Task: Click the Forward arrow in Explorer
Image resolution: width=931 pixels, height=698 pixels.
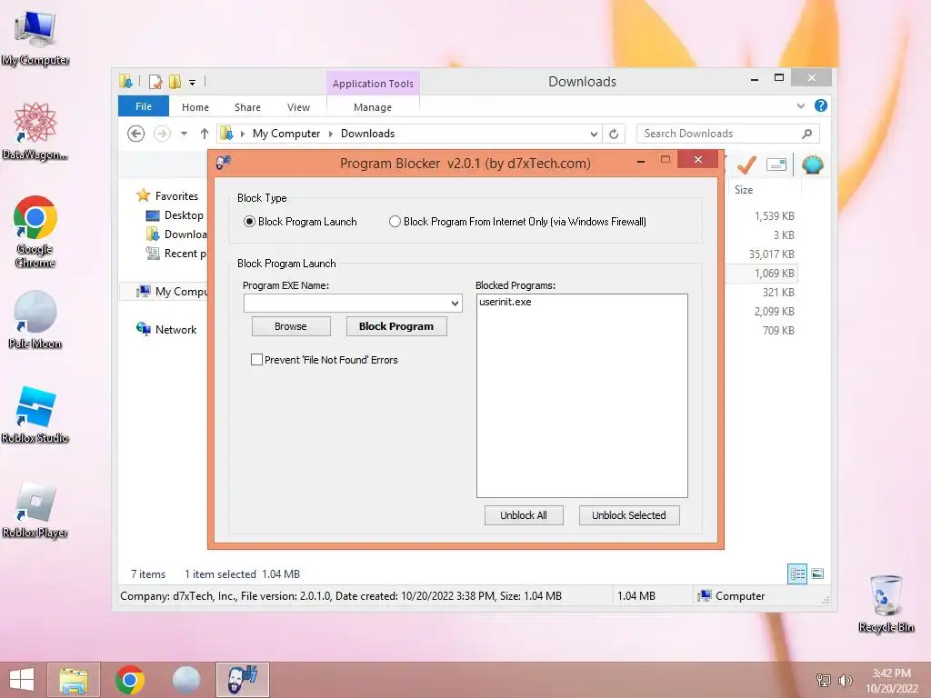Action: pos(162,134)
